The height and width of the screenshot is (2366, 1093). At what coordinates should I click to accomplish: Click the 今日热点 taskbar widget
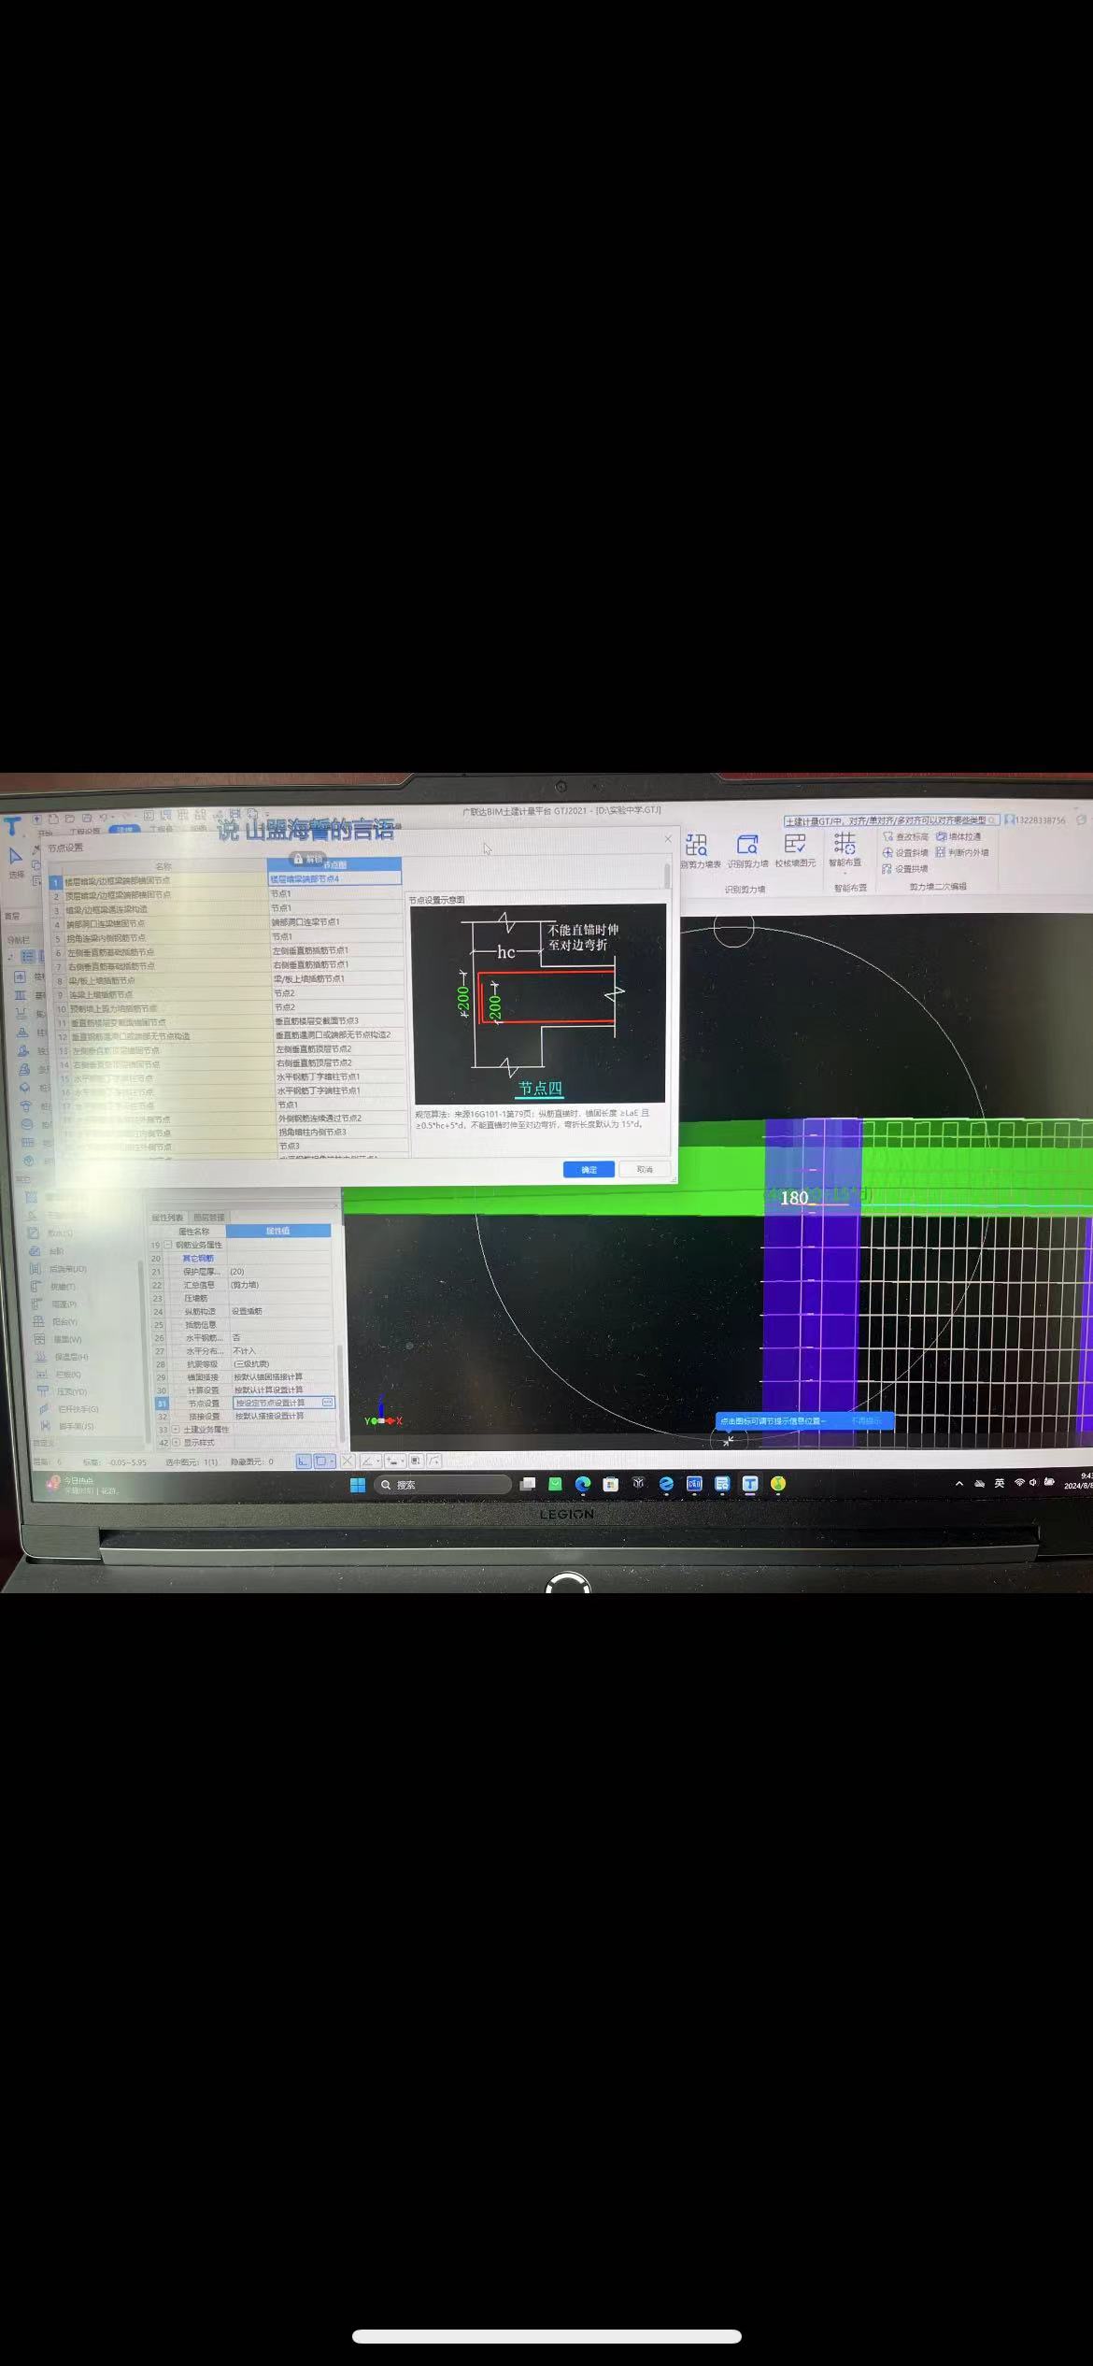80,1485
